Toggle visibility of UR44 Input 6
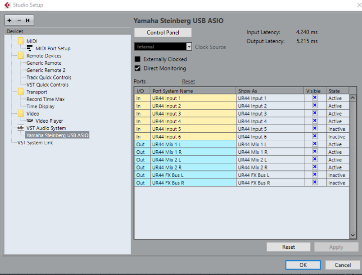 point(314,136)
